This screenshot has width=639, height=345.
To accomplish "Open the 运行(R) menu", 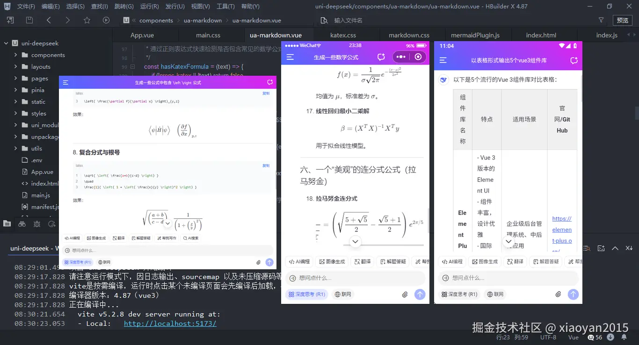I will tap(149, 6).
